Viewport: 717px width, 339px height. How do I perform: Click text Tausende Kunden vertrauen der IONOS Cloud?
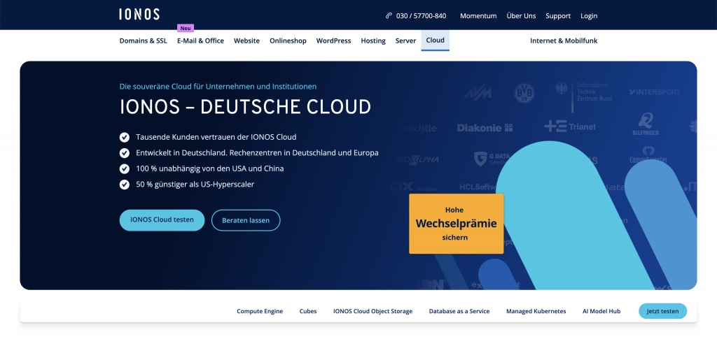click(x=216, y=137)
